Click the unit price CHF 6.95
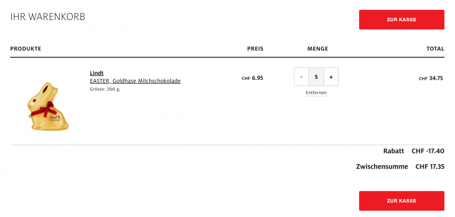This screenshot has height=217, width=455. click(x=252, y=78)
